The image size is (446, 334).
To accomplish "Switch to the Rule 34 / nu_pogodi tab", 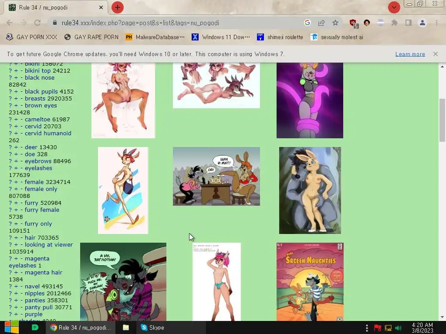I will [x=56, y=7].
